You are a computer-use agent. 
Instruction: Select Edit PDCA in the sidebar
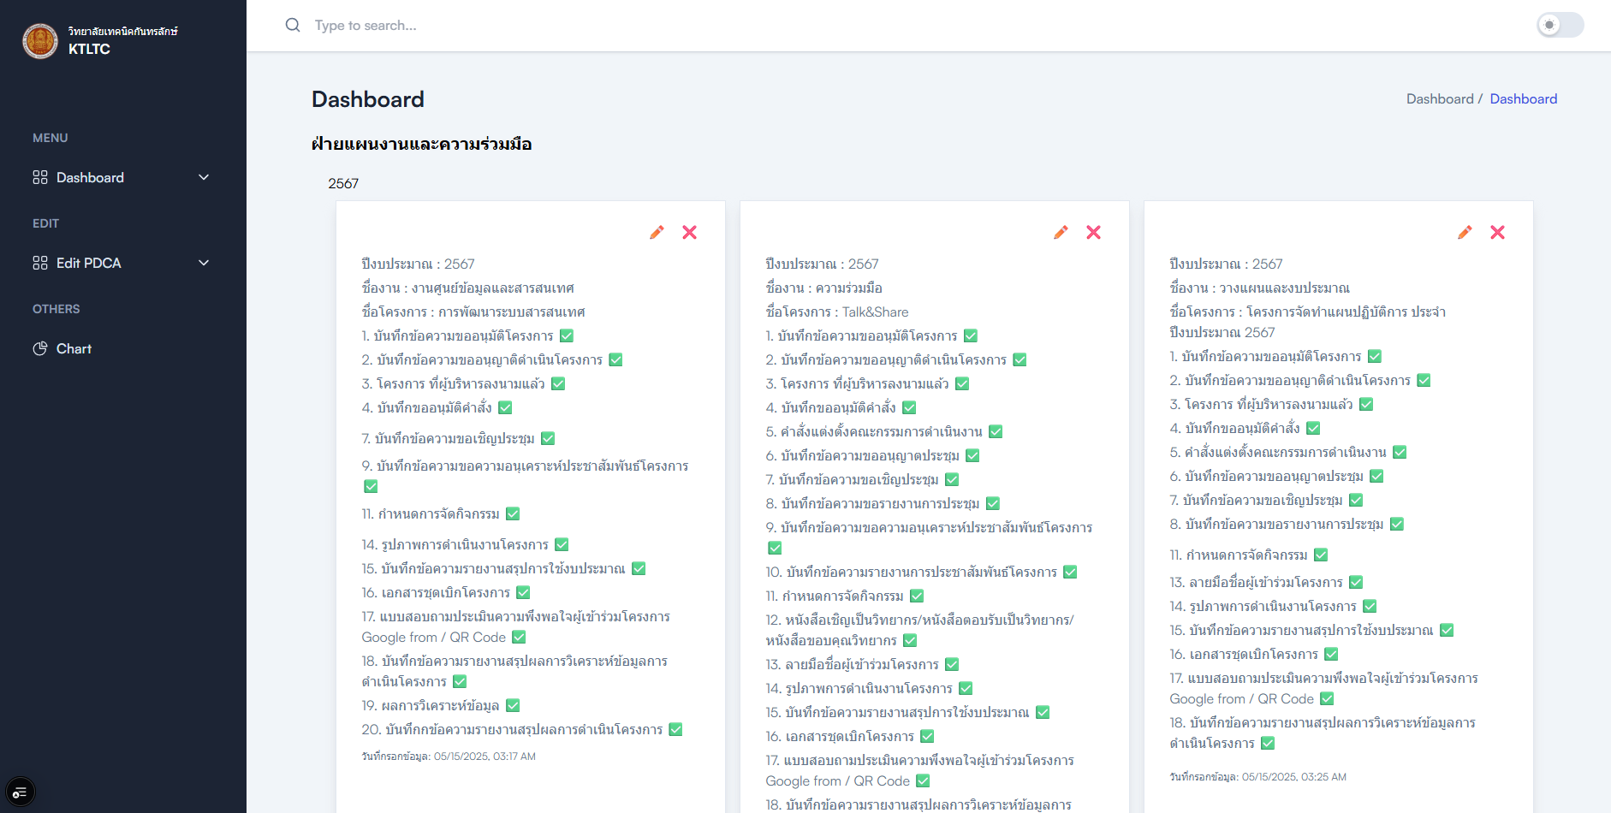88,264
